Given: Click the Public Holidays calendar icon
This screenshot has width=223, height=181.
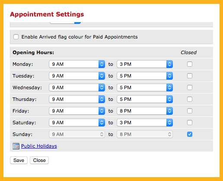Looking at the screenshot, I should pos(16,146).
